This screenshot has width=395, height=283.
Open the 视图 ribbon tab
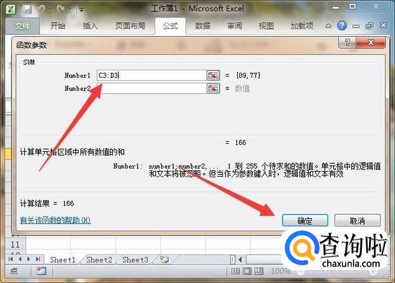(x=266, y=26)
